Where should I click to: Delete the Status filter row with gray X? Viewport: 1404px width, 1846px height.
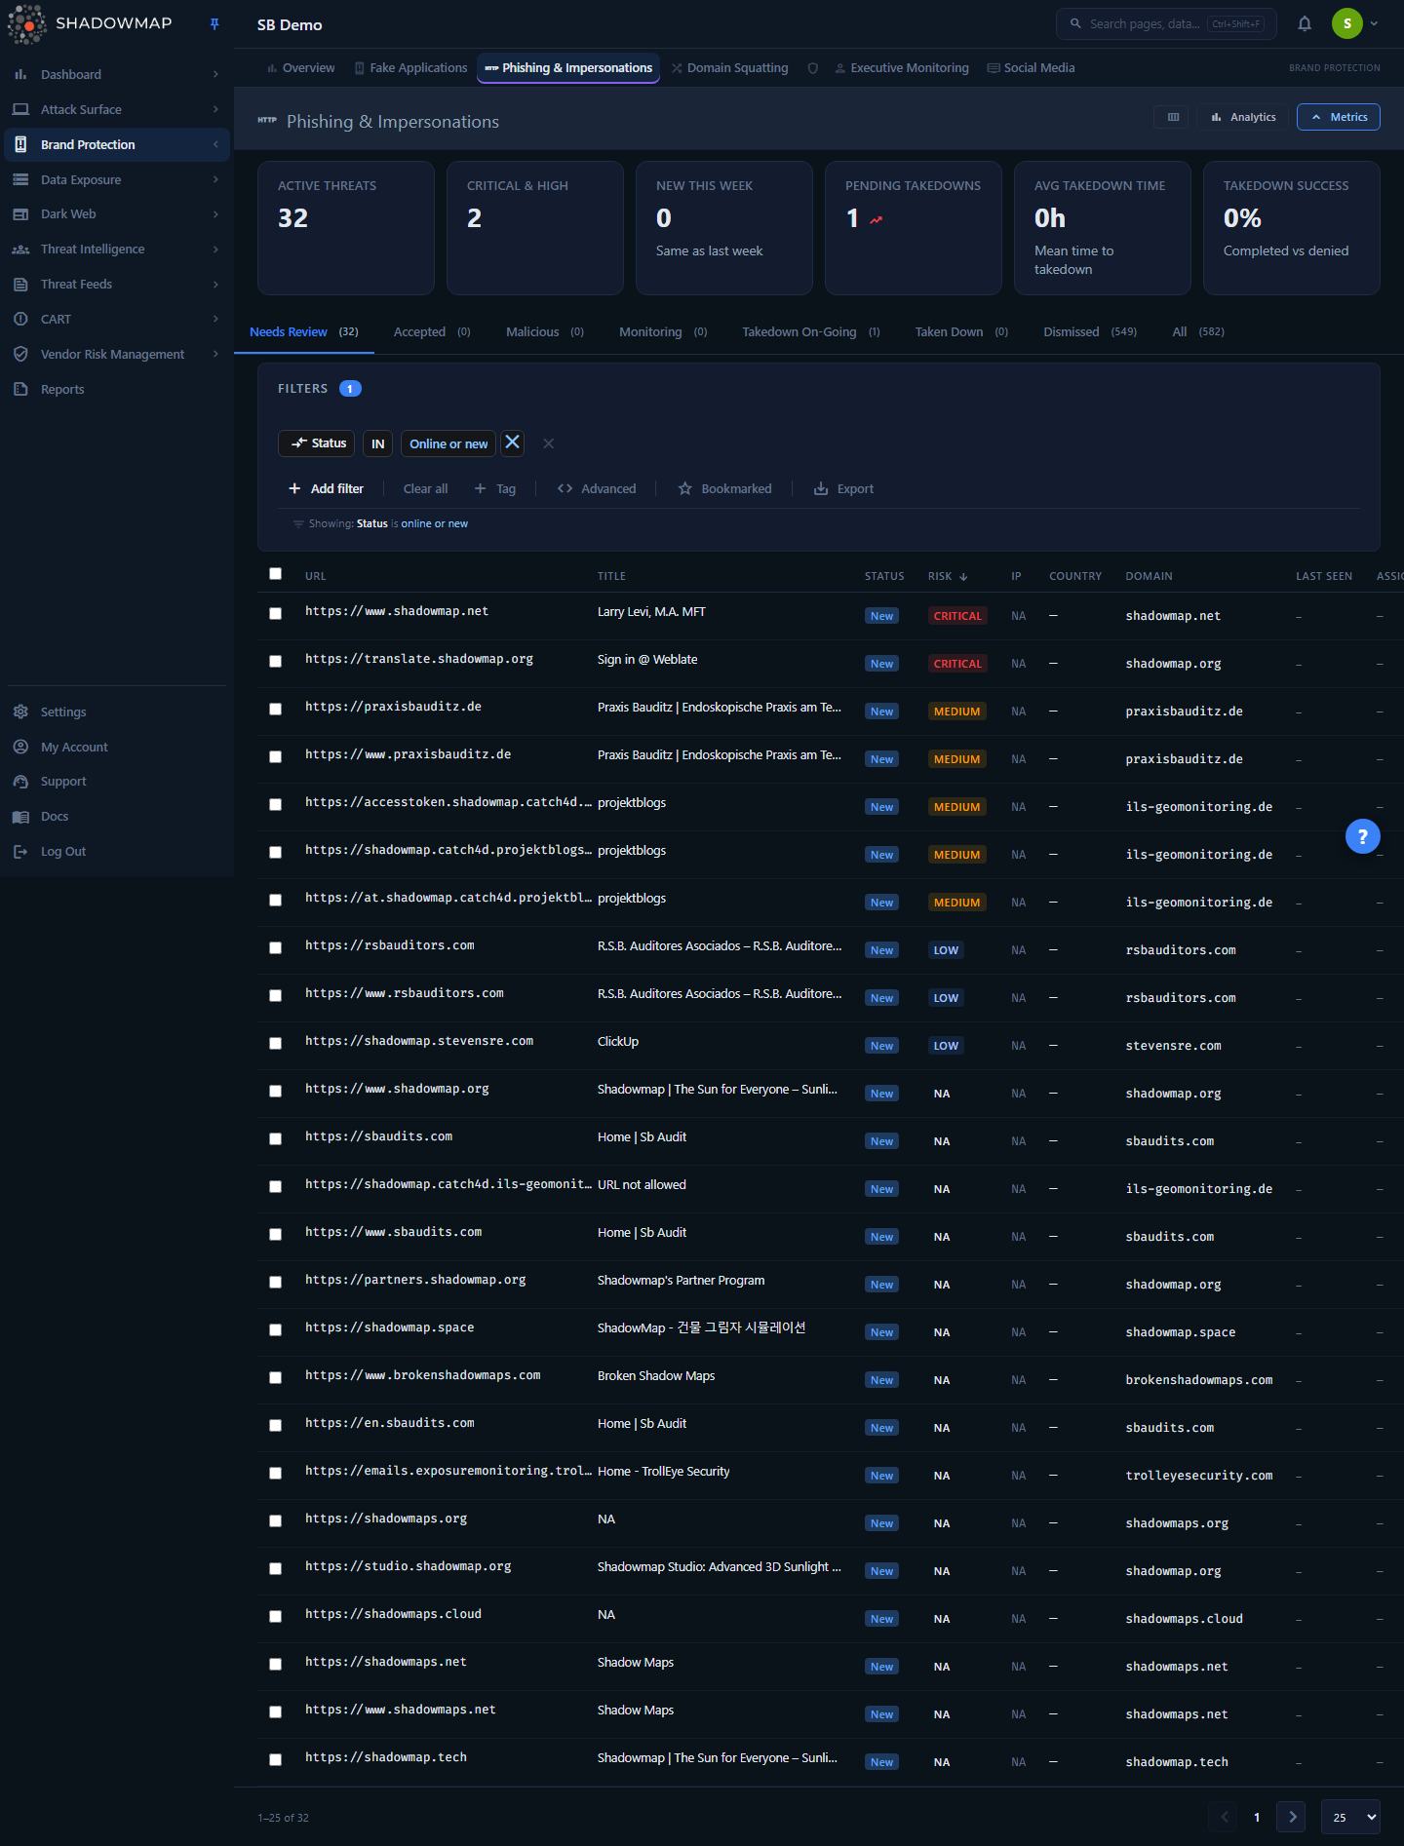(548, 443)
